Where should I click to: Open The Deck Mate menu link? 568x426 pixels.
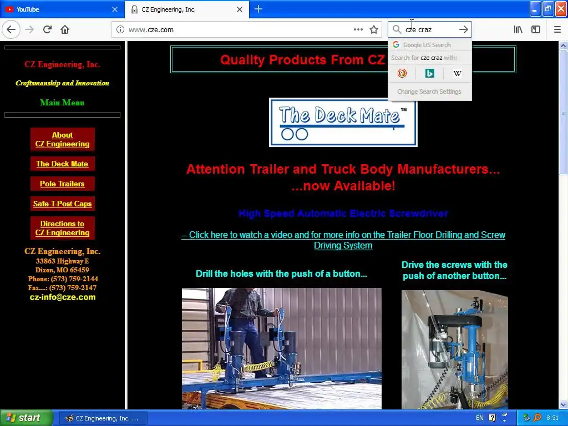click(x=62, y=164)
